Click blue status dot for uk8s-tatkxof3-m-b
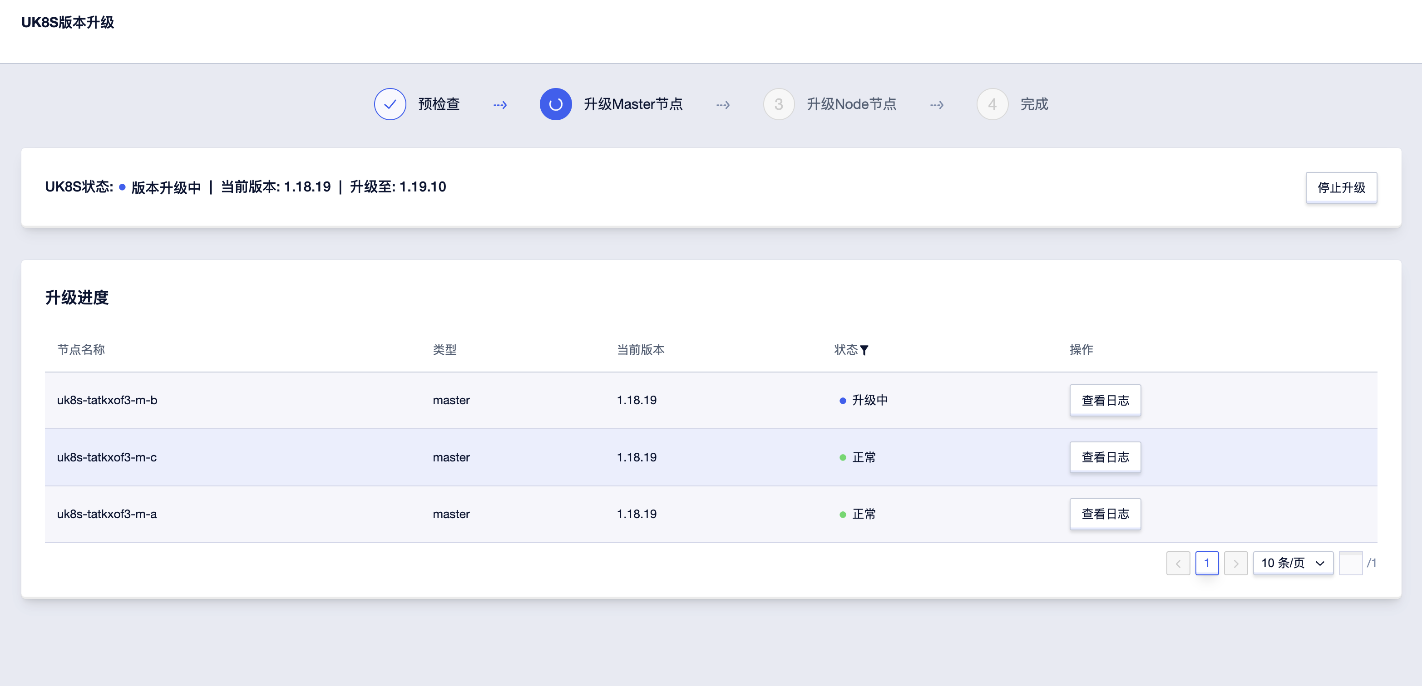 point(842,401)
